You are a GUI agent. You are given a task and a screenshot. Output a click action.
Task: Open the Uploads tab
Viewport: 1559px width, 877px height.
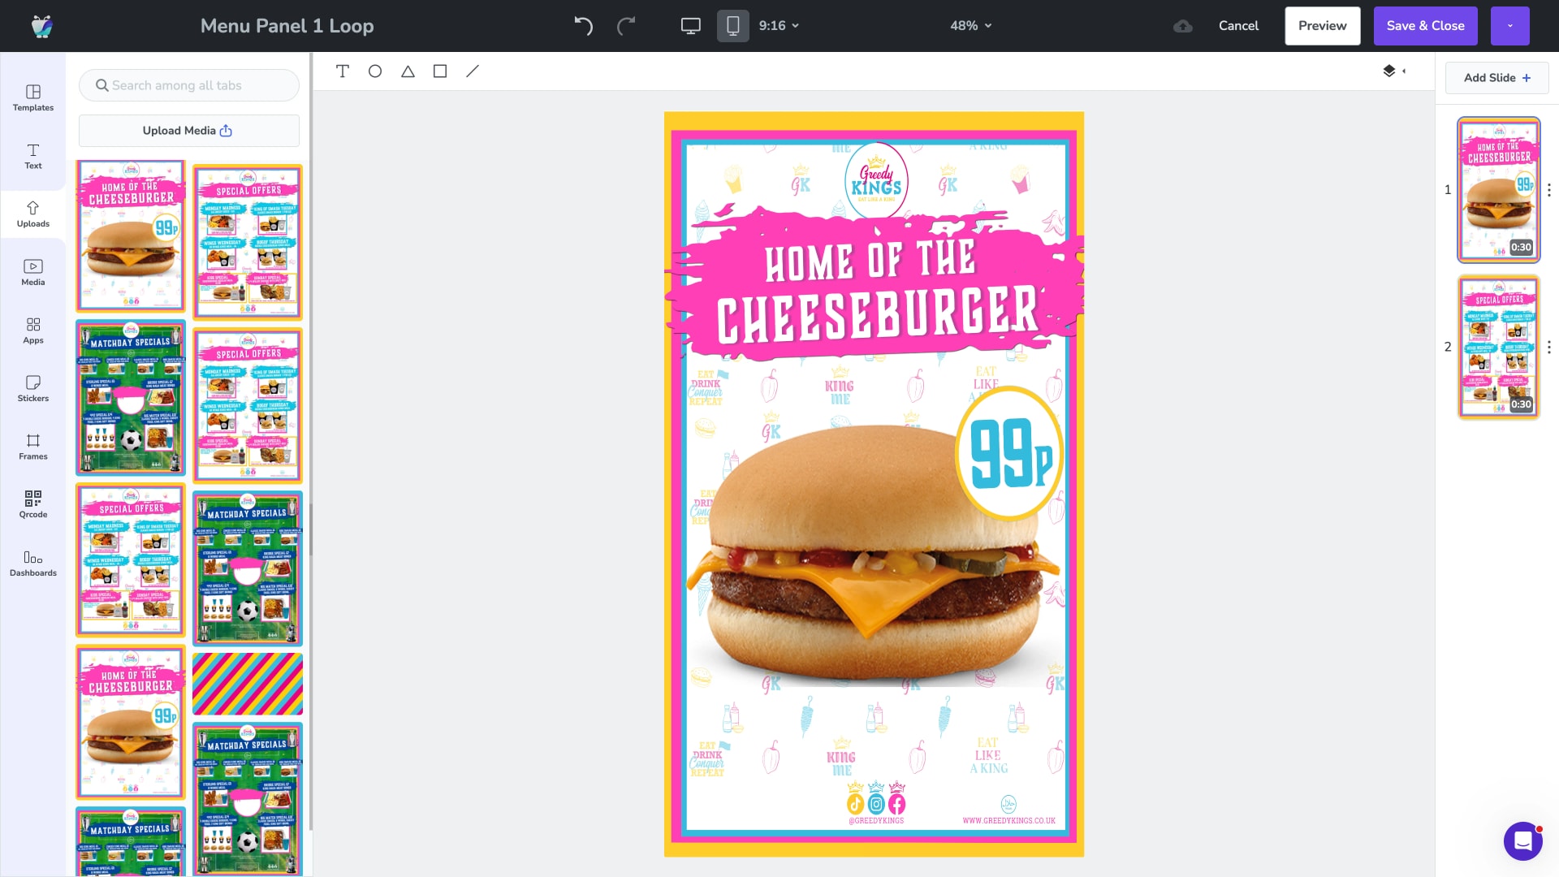(x=33, y=214)
